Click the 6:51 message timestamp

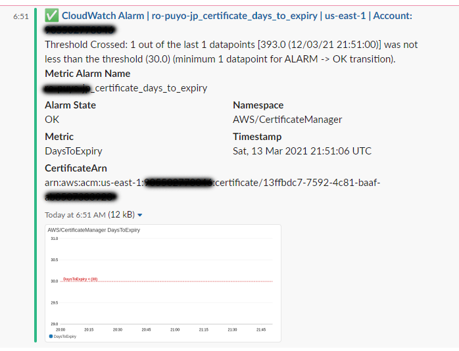click(x=21, y=16)
